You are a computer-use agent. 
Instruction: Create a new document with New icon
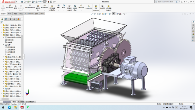25,2
